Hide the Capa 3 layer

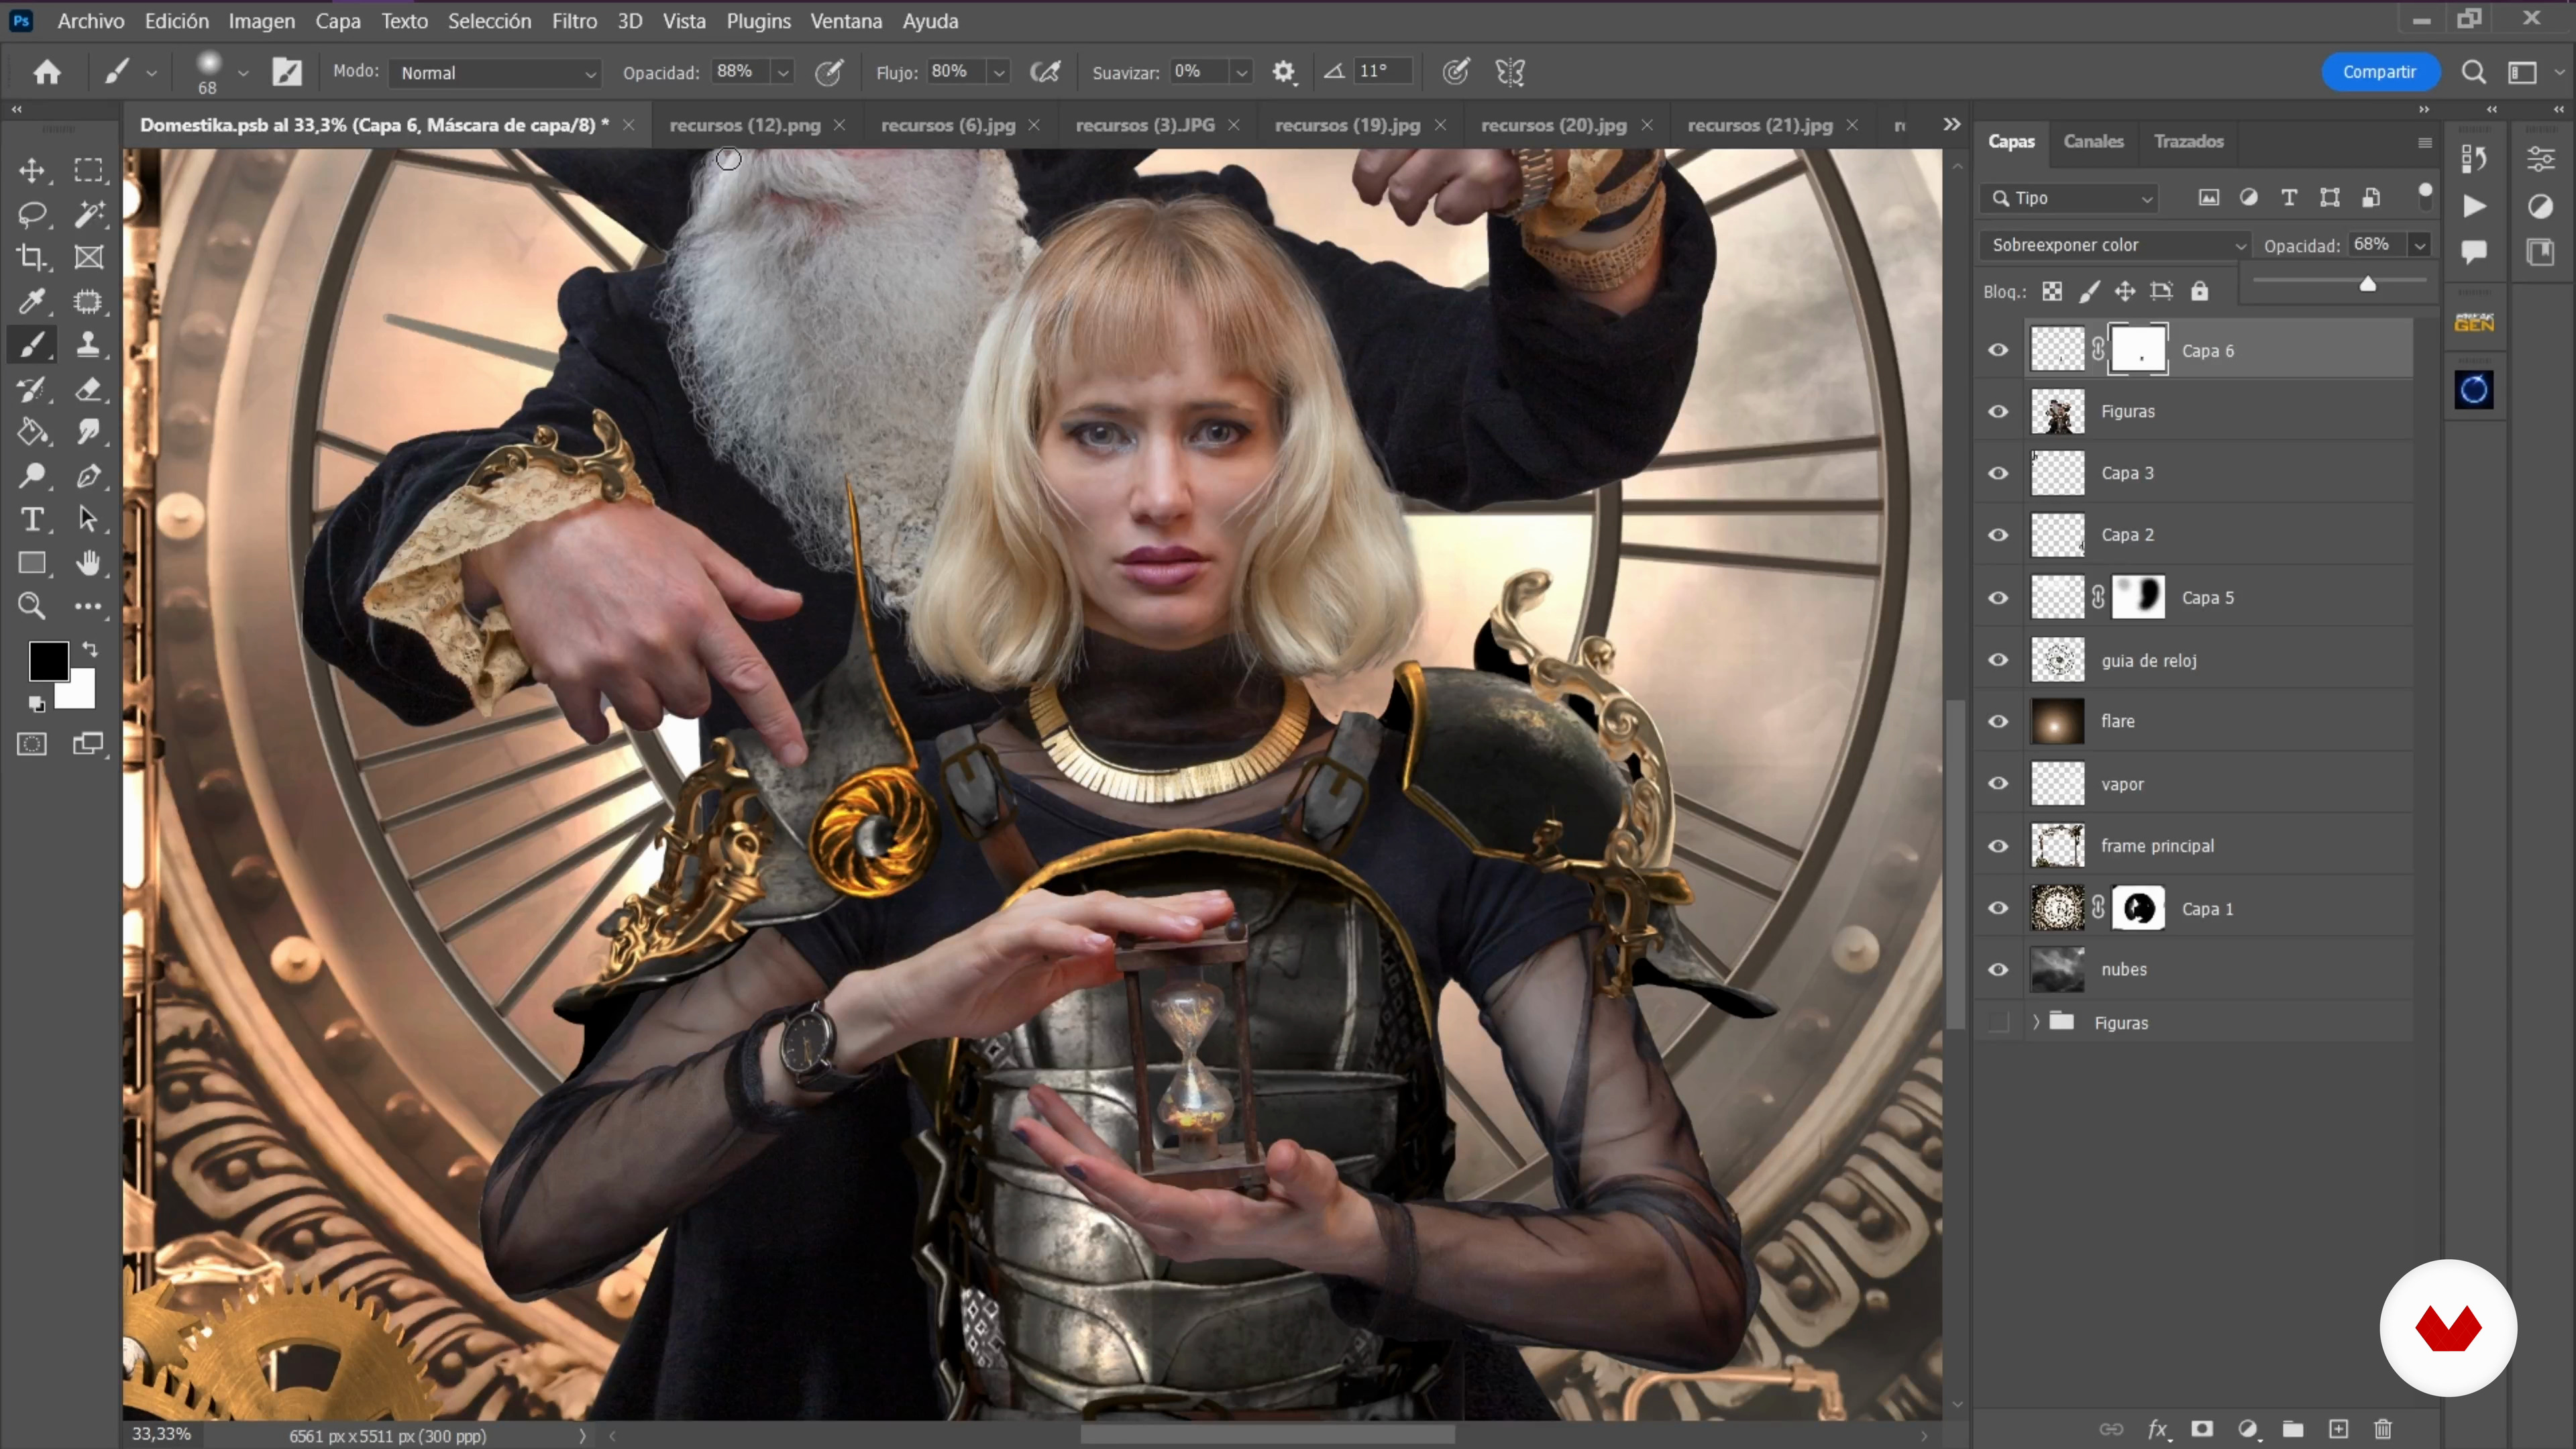tap(1998, 474)
